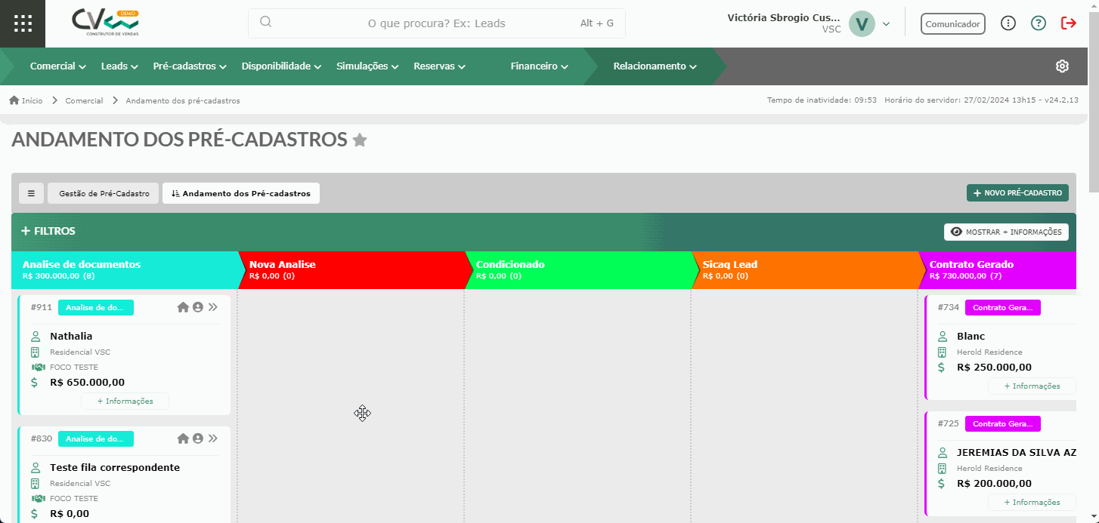Click user icon on card #911
1099x523 pixels.
click(x=198, y=307)
